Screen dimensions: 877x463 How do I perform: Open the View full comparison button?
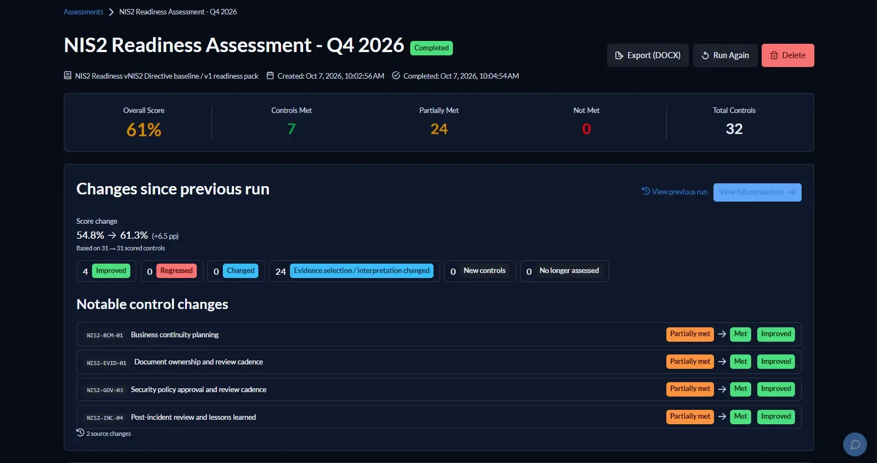(757, 192)
